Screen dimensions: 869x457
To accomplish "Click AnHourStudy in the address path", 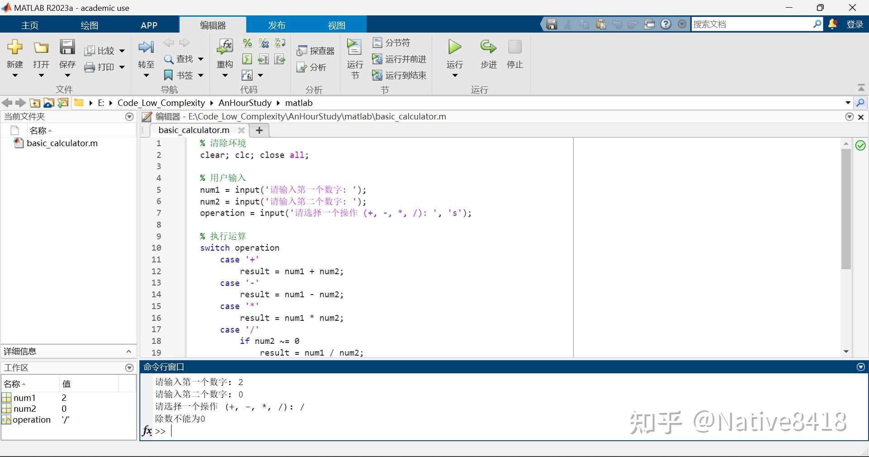I will tap(245, 103).
